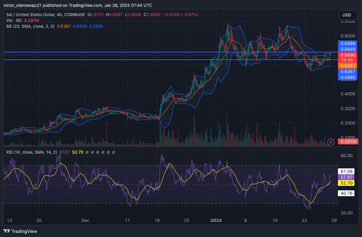Click the 0.6849 upper band price label

[348, 49]
